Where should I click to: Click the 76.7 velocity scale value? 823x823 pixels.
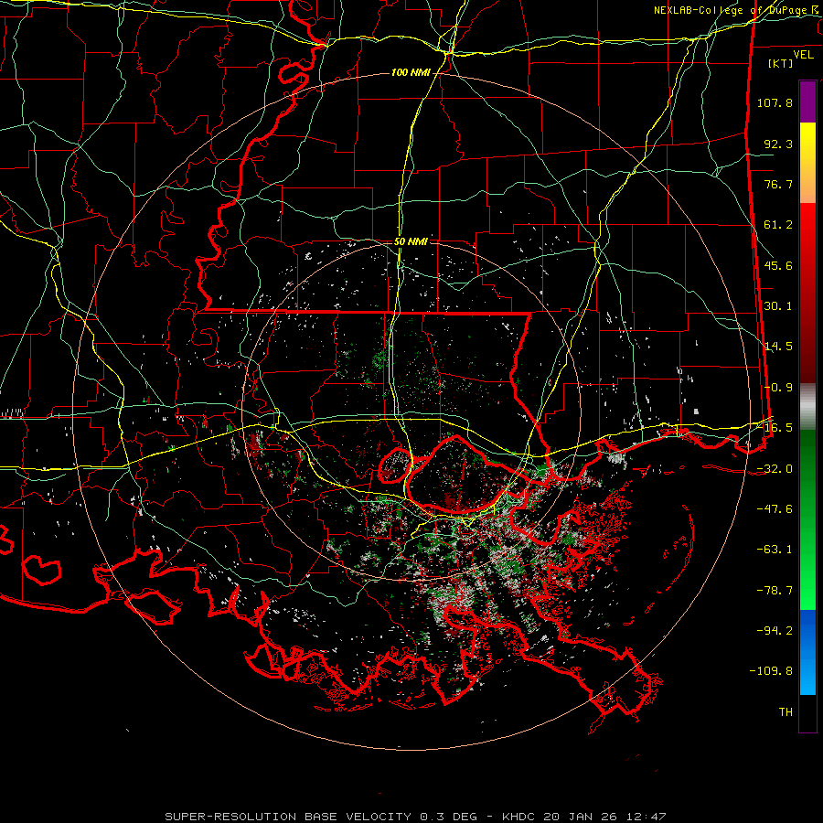click(x=778, y=184)
